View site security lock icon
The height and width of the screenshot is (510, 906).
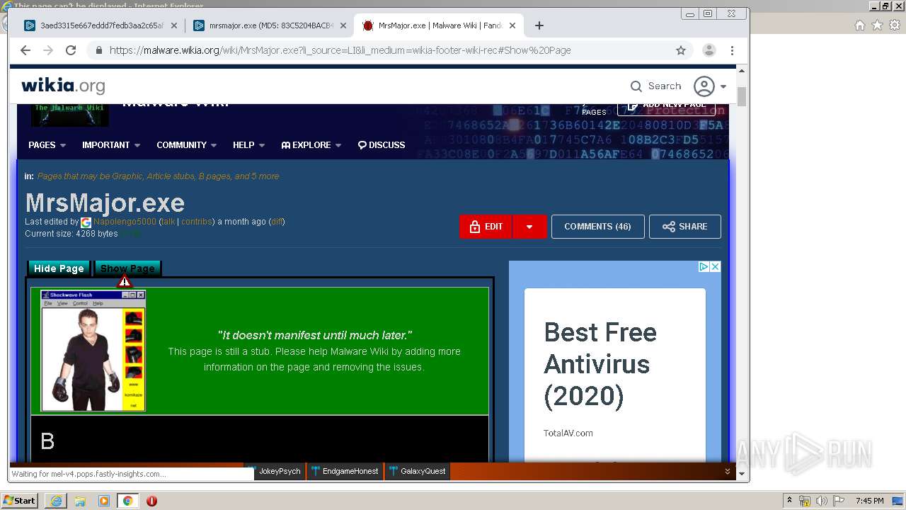click(98, 50)
